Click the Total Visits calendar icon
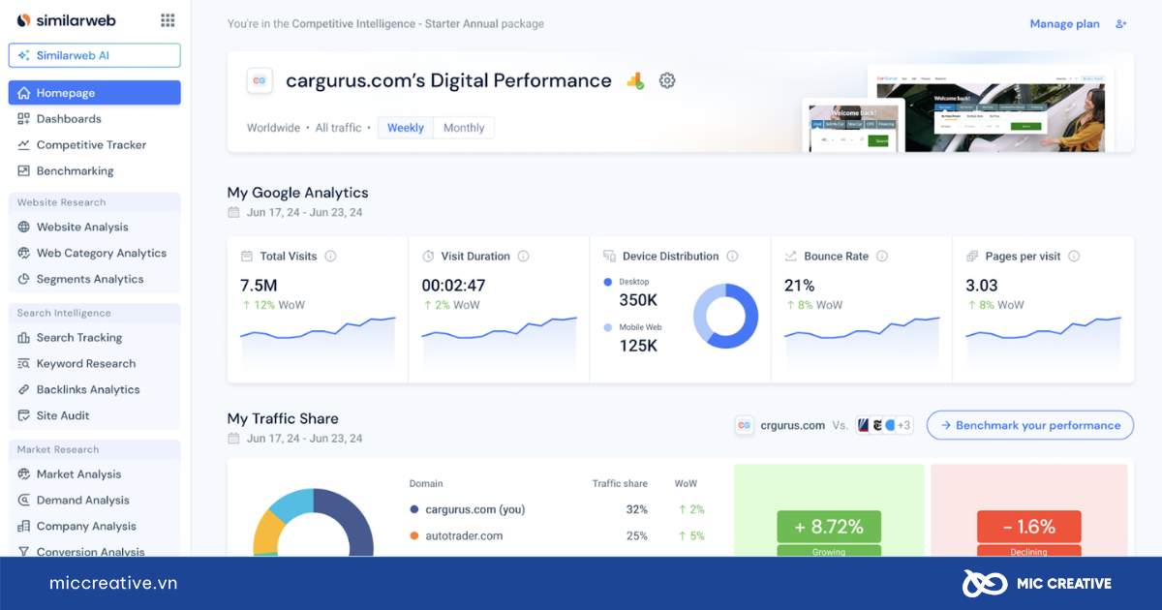 [x=246, y=257]
